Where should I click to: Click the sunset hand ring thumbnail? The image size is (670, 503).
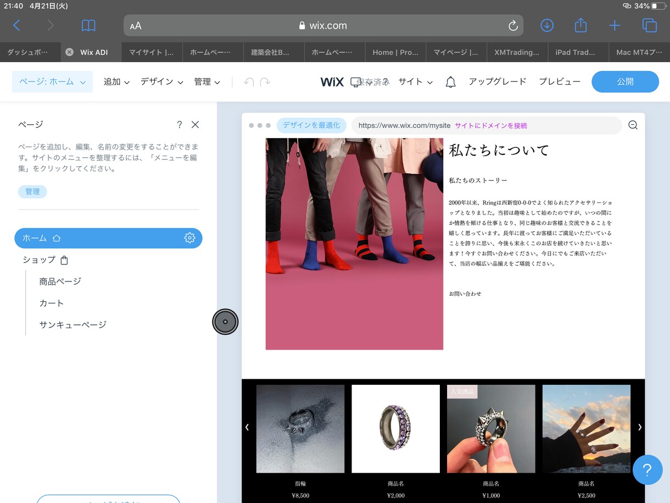click(x=587, y=429)
